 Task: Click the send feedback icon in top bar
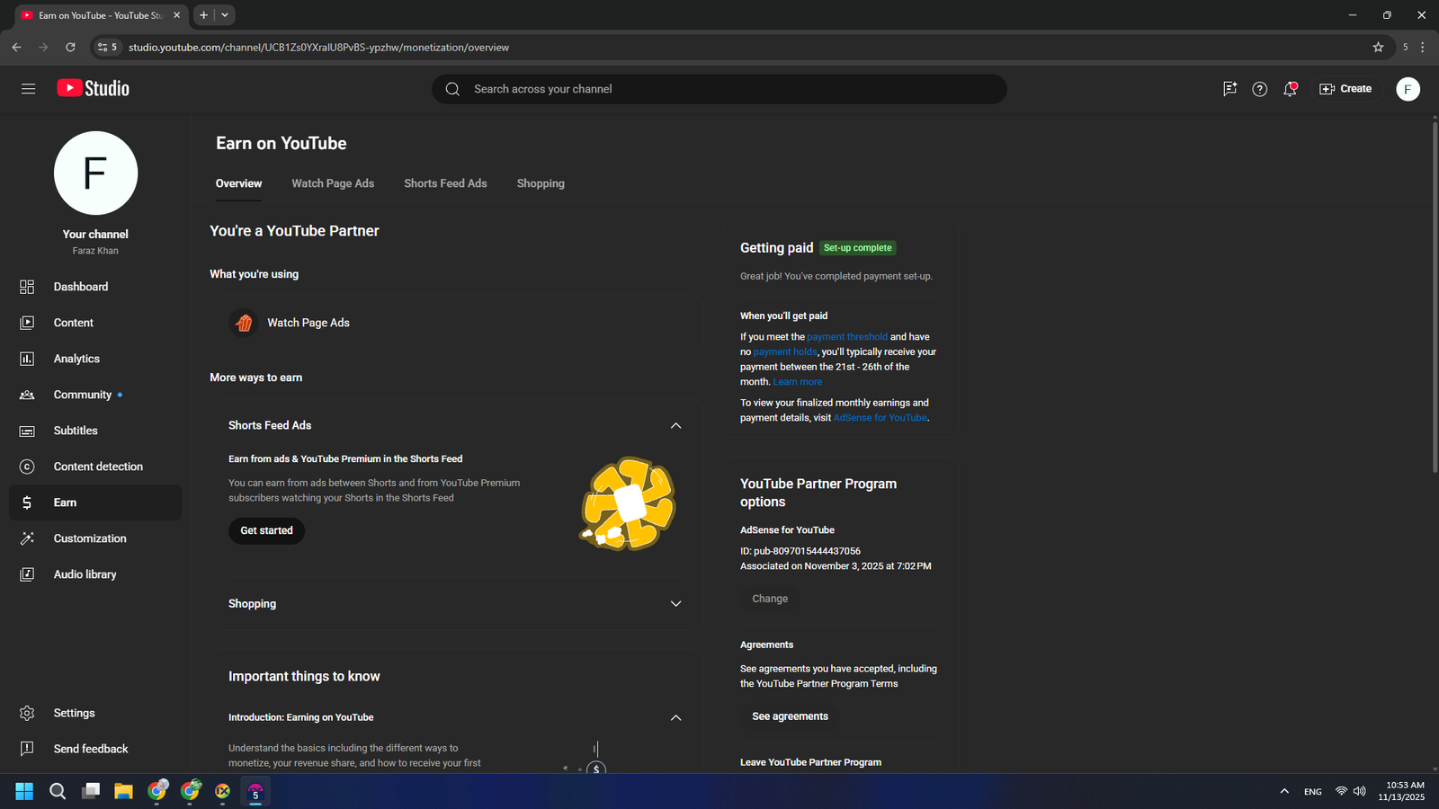click(x=1229, y=89)
